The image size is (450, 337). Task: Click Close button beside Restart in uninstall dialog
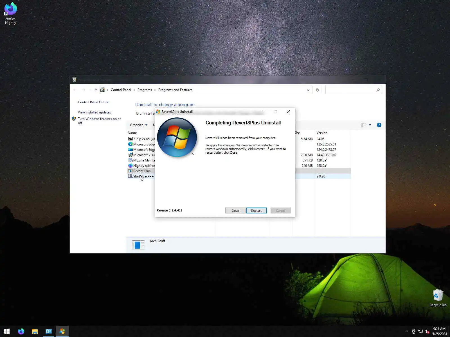pyautogui.click(x=235, y=211)
